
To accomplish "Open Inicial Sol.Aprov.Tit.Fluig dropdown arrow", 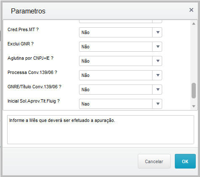I will click(x=157, y=104).
